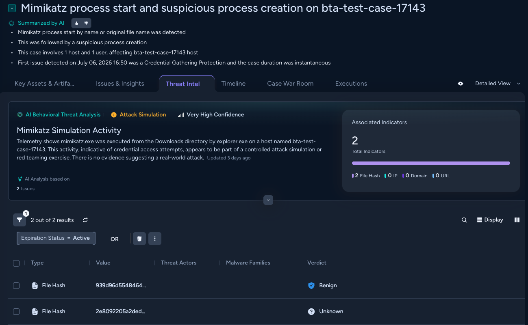The width and height of the screenshot is (528, 325).
Task: Click the AI Analysis sparkle icon
Action: coord(20,179)
